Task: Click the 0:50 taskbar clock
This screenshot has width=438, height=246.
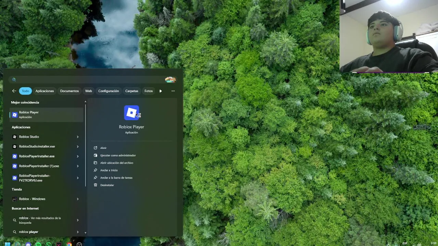Action: [x=433, y=243]
